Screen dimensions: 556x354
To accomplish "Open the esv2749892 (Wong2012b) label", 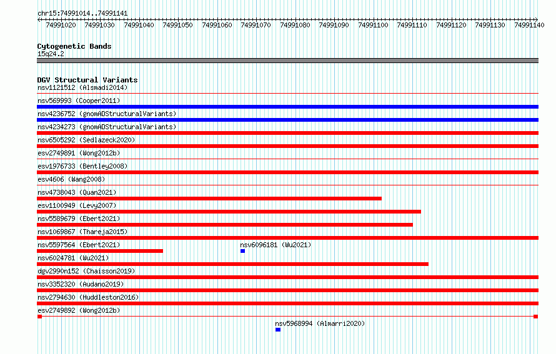I will tap(79, 310).
